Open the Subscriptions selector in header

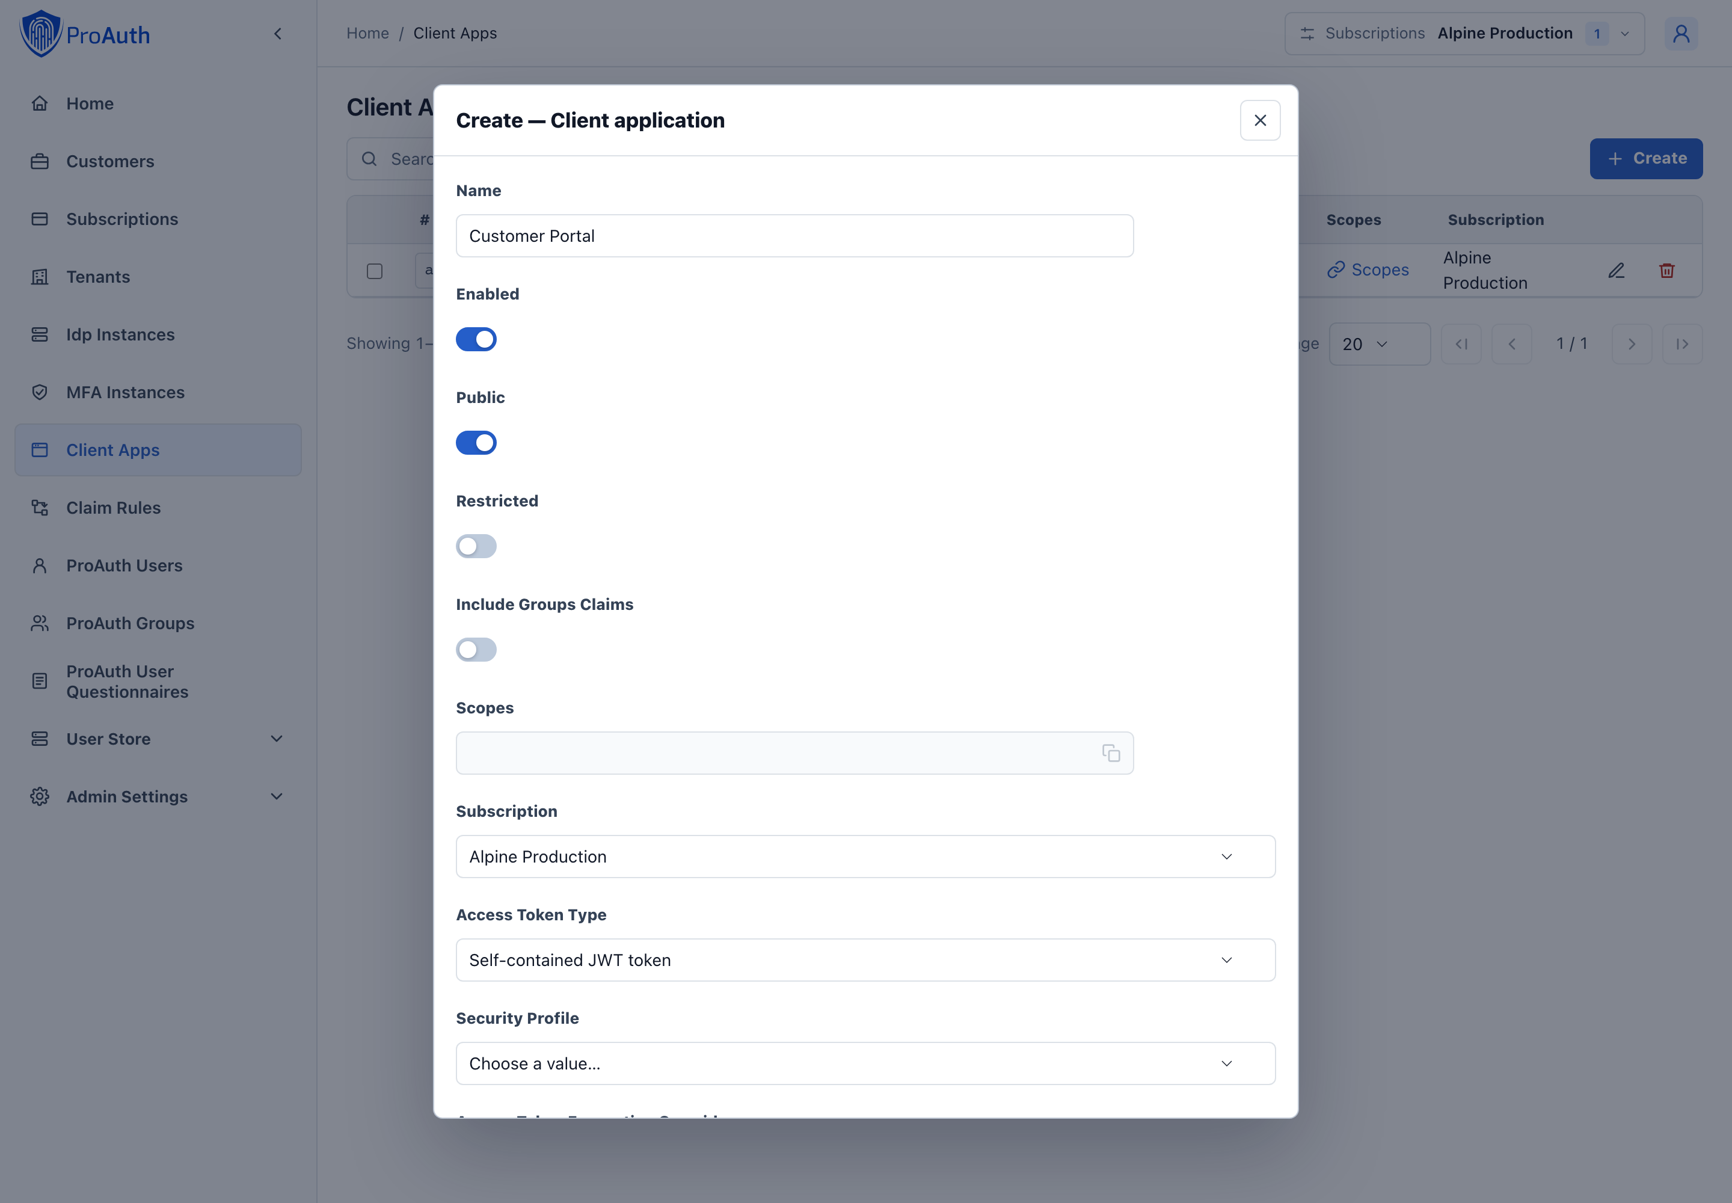[x=1464, y=34]
